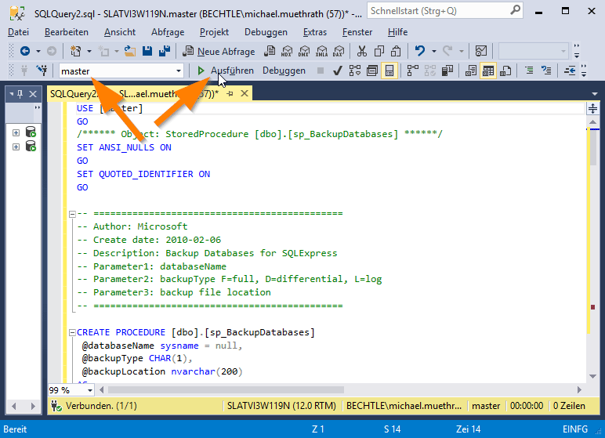The image size is (605, 438).
Task: Click the DAX query icon
Action: (338, 51)
